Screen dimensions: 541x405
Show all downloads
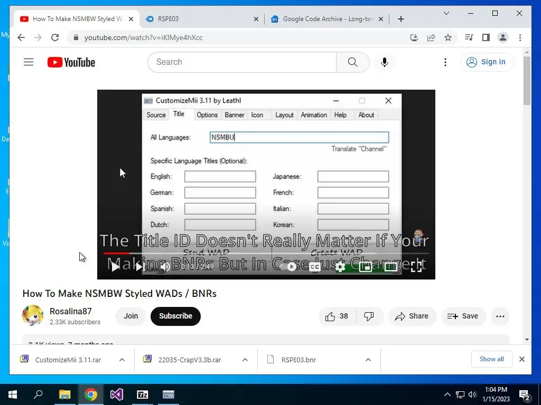492,359
